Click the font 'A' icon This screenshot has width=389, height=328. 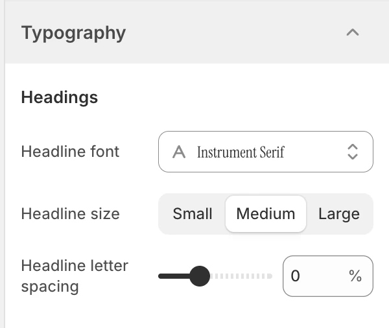[x=179, y=152]
